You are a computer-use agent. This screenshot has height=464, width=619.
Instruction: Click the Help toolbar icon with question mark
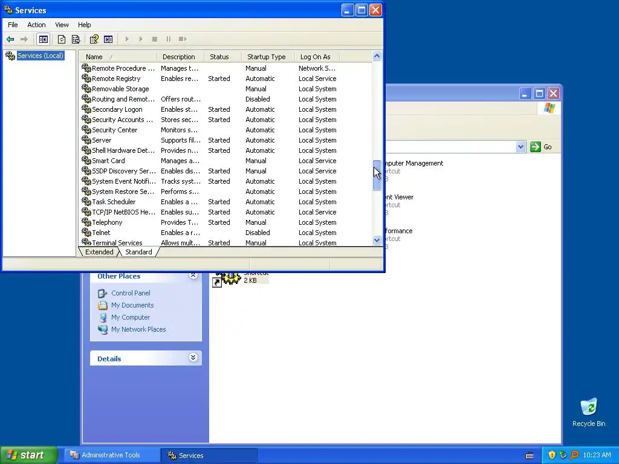coord(94,39)
